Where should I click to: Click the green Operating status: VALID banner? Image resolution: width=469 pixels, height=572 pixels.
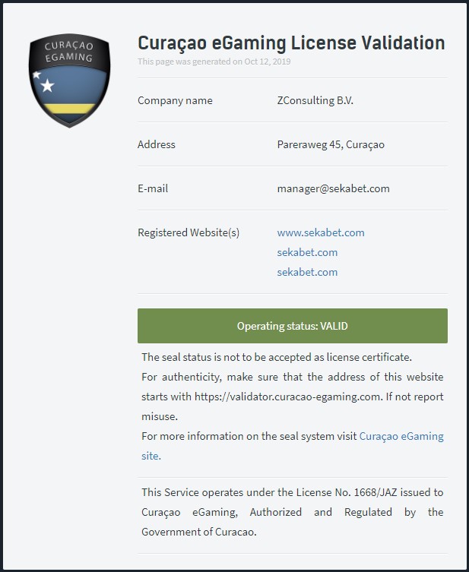(x=292, y=326)
